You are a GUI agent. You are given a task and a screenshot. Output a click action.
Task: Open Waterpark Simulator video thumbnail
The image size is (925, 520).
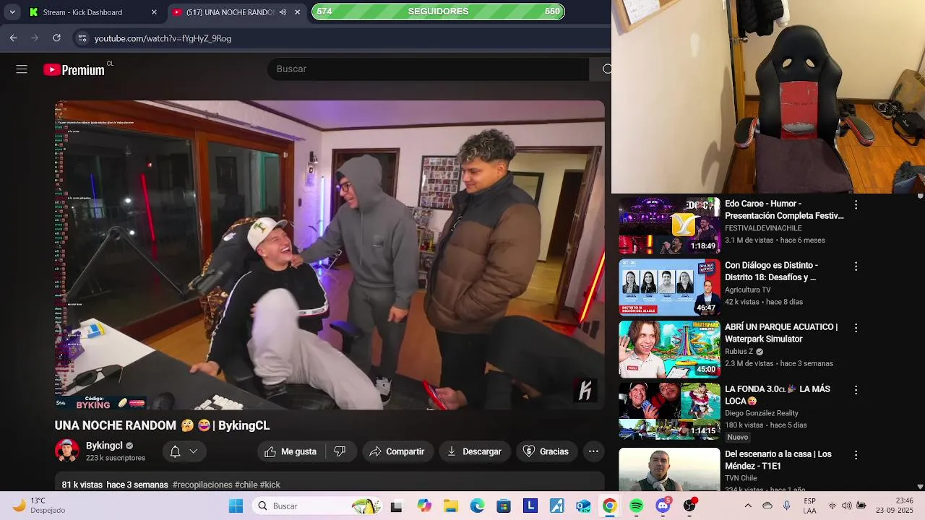coord(669,349)
